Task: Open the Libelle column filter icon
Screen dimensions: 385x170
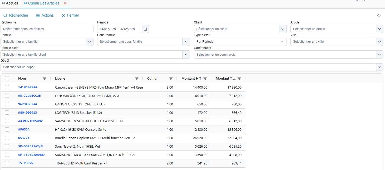Action: tap(137, 78)
